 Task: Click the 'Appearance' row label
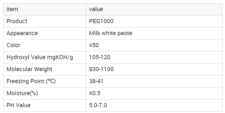[x=22, y=33]
